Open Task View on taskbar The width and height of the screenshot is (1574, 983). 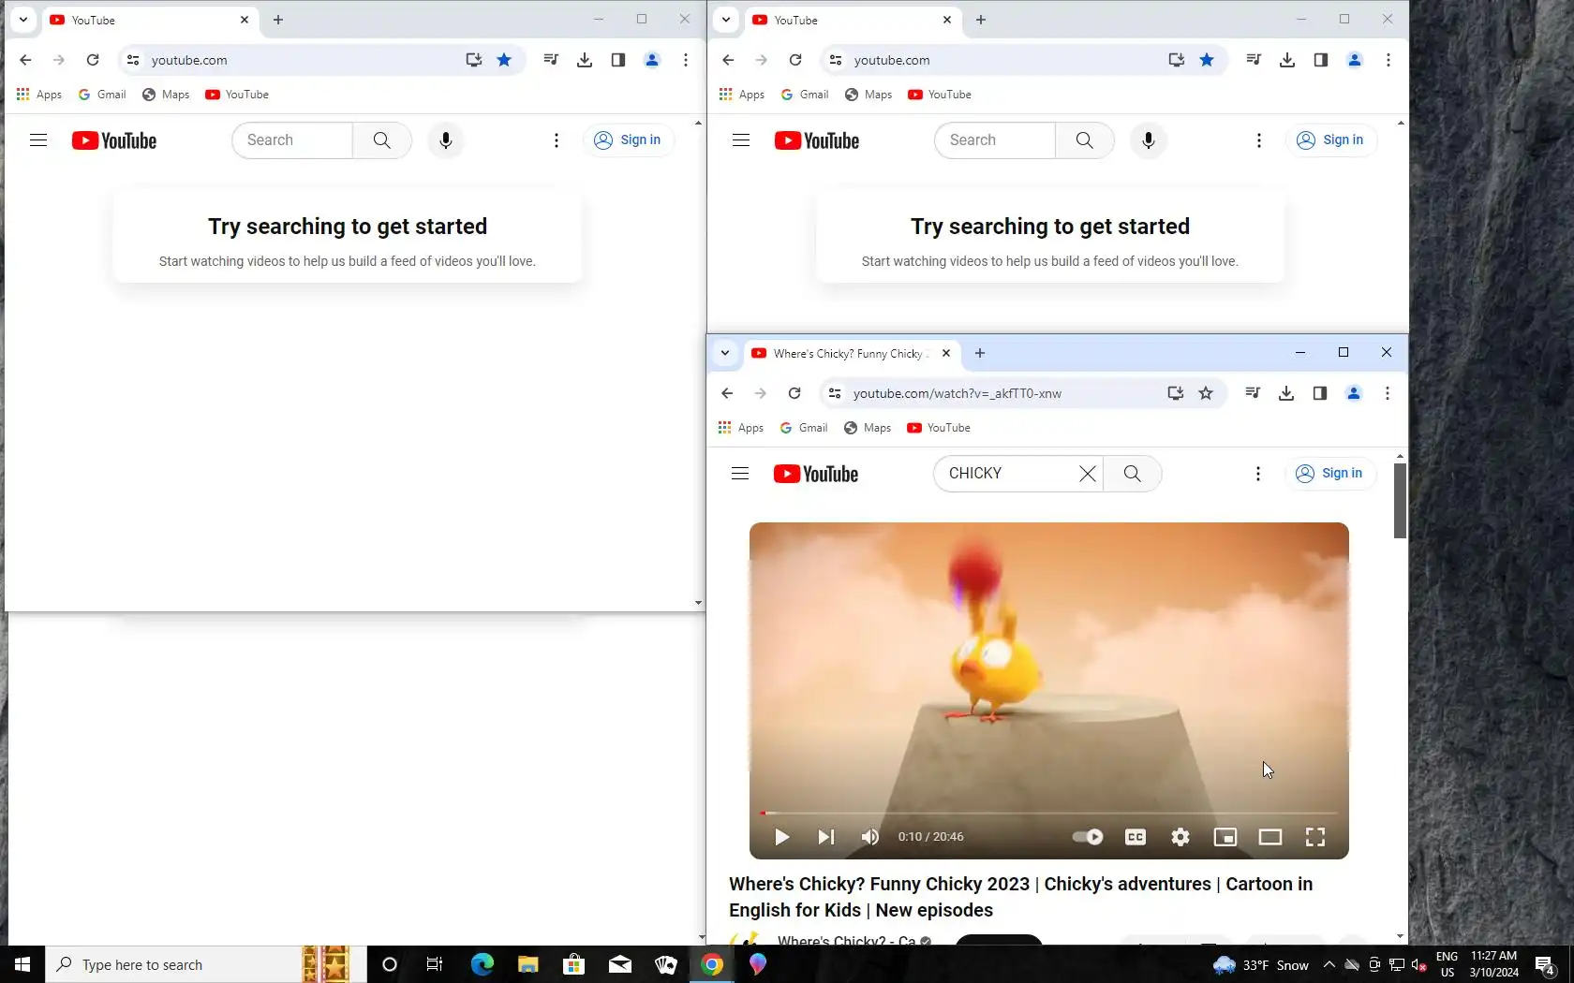pyautogui.click(x=435, y=964)
